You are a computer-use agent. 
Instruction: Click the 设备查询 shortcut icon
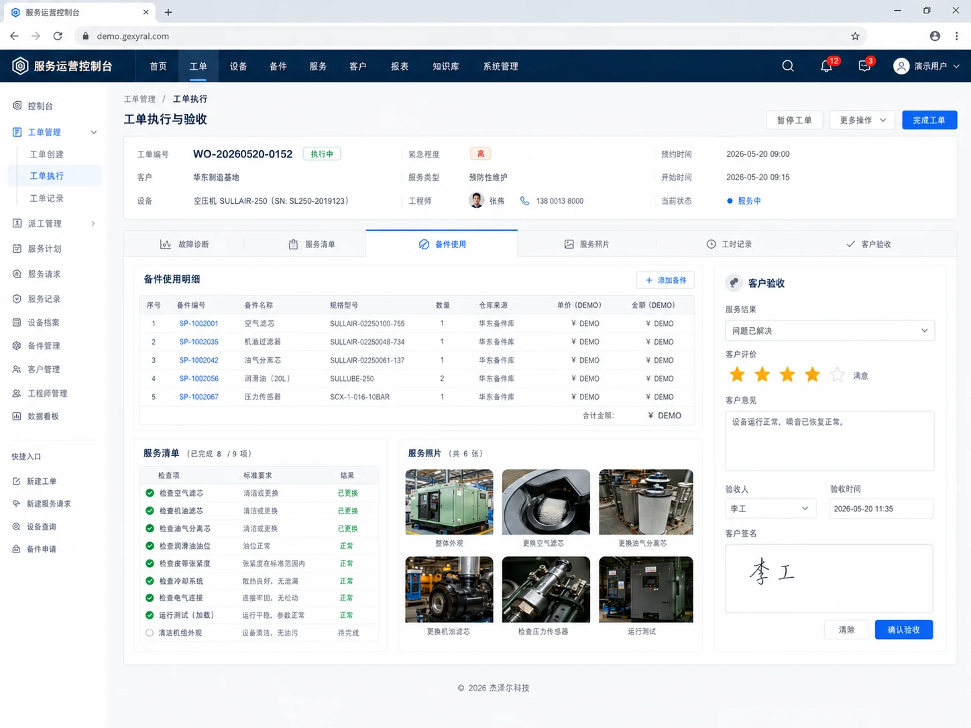coord(17,527)
